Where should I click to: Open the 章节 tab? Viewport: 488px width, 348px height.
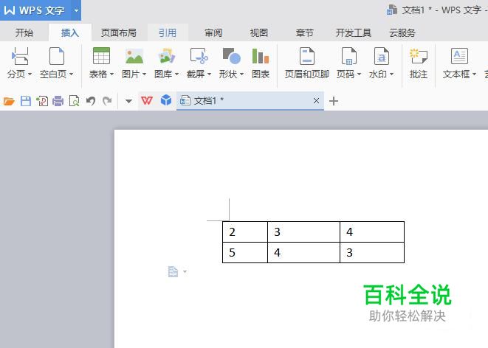[x=304, y=32]
